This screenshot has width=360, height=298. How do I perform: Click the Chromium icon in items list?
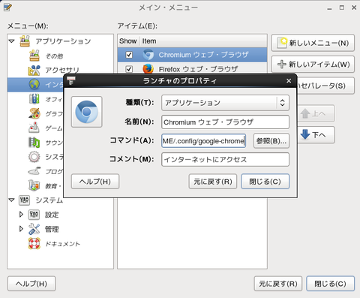pyautogui.click(x=148, y=55)
